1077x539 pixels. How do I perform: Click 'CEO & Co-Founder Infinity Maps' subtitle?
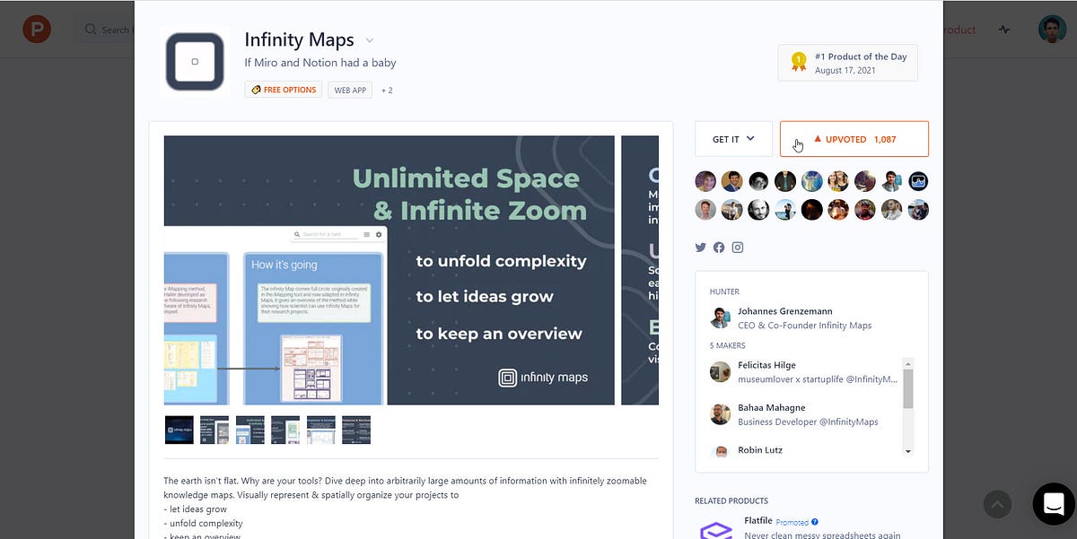click(804, 326)
